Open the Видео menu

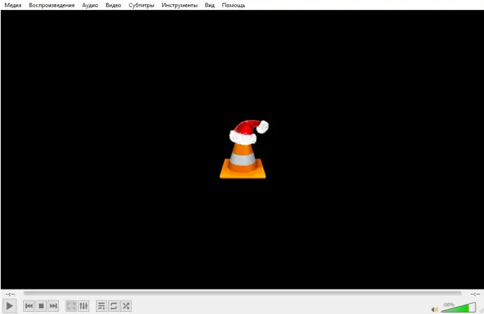[113, 5]
